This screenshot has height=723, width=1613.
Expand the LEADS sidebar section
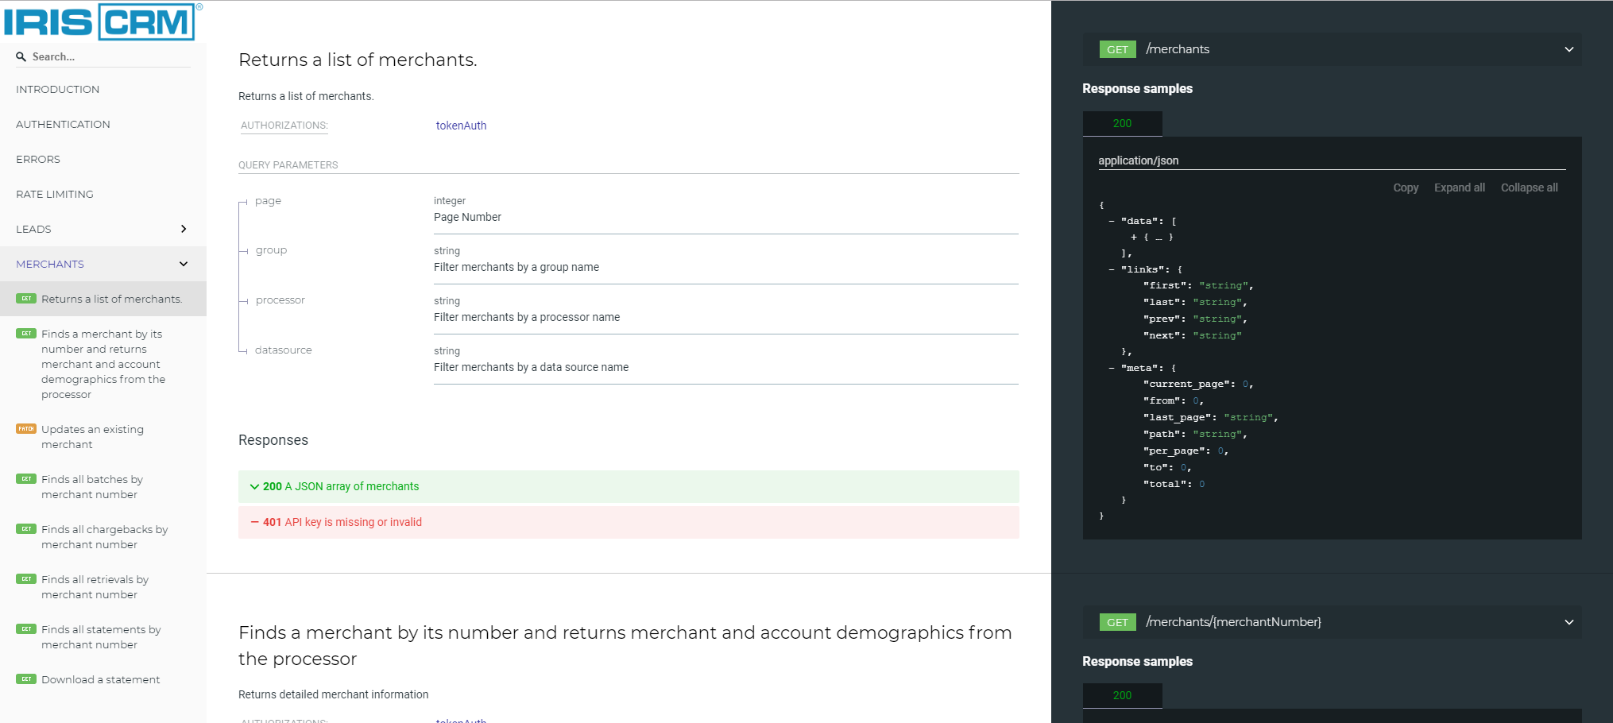coord(184,229)
